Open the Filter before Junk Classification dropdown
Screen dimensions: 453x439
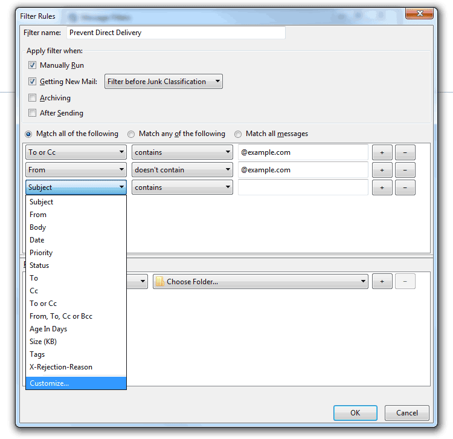point(163,82)
